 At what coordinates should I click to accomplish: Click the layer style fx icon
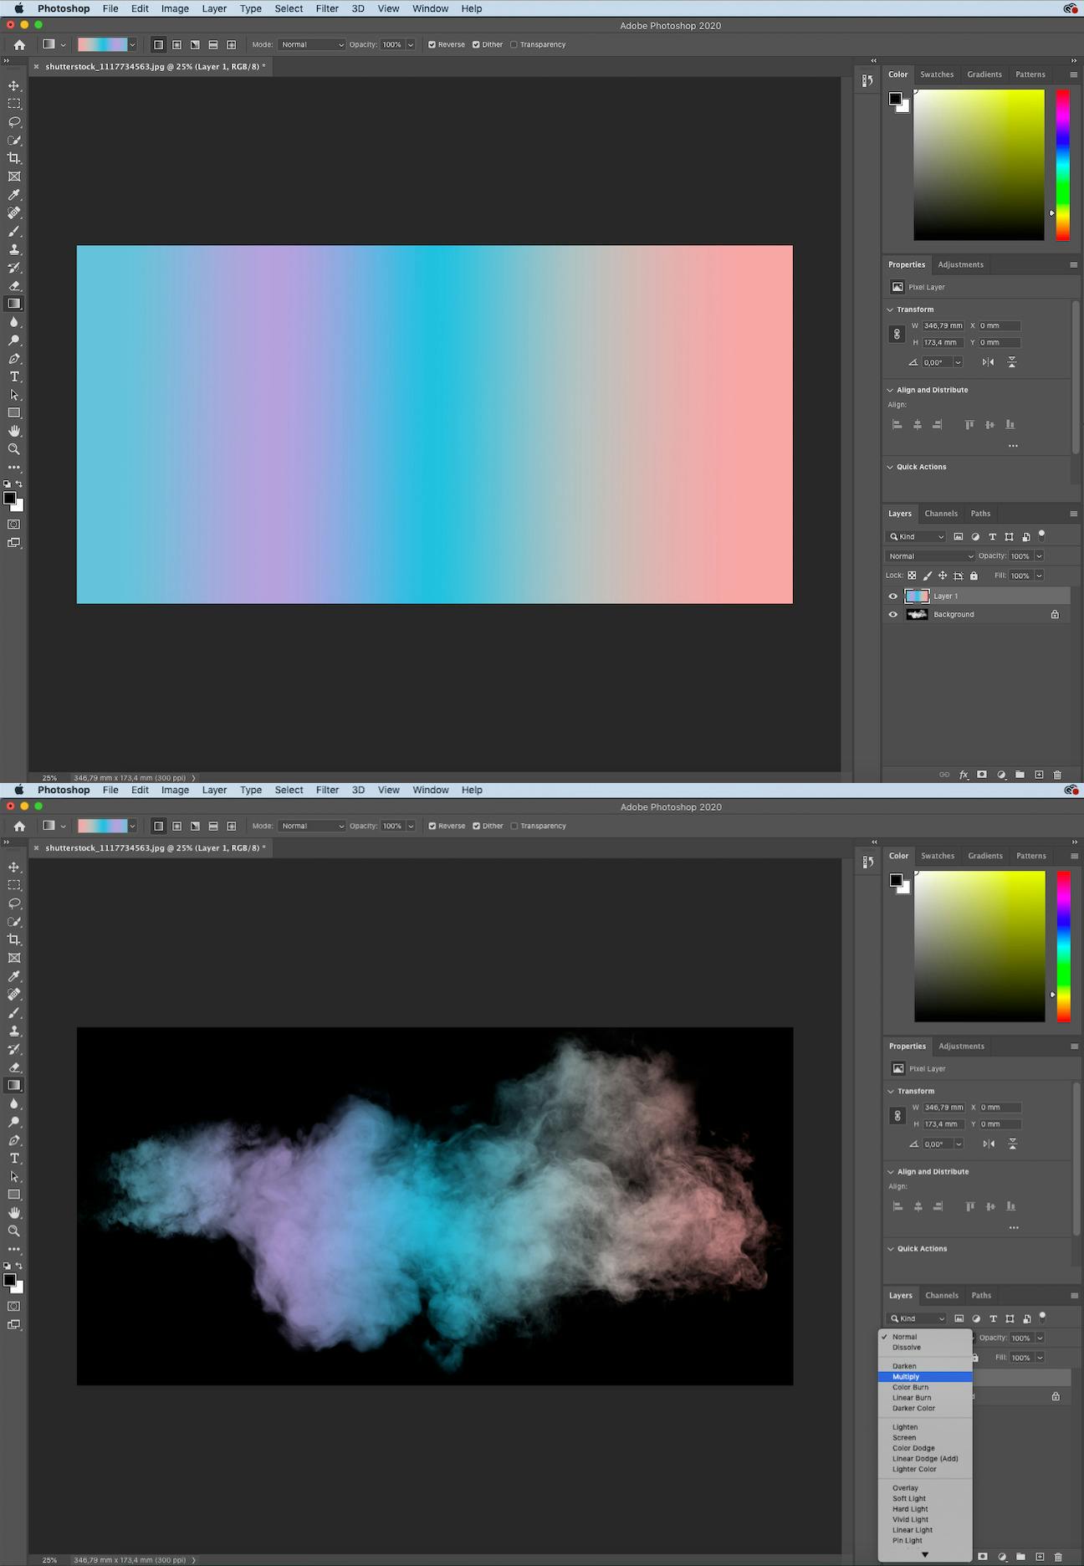point(964,775)
